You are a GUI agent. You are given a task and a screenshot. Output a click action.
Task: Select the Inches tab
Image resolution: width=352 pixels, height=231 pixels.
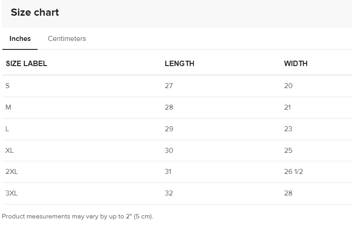tap(20, 39)
